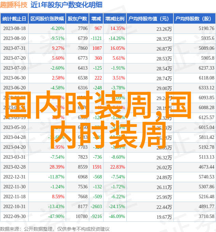Screen dimensions: 216x232
Task: Click the change ratio -14.26%
Action: tap(117, 38)
